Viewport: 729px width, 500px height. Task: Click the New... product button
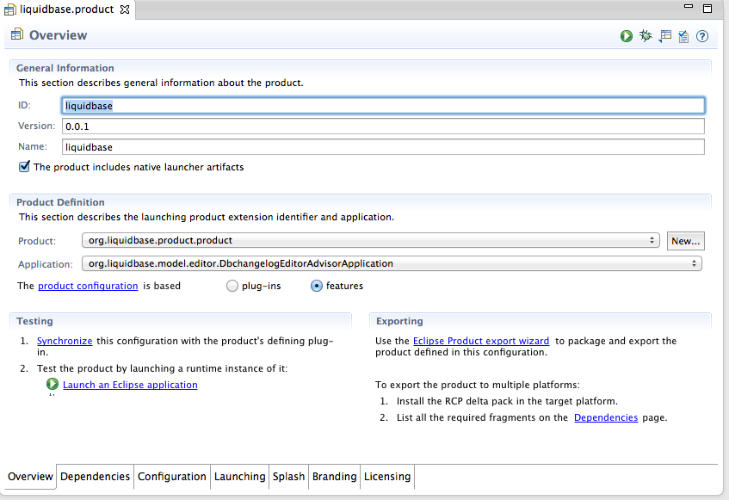(686, 241)
